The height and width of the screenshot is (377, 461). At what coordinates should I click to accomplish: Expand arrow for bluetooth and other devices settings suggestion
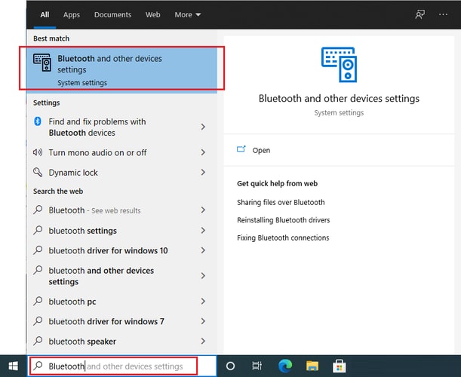pos(203,276)
